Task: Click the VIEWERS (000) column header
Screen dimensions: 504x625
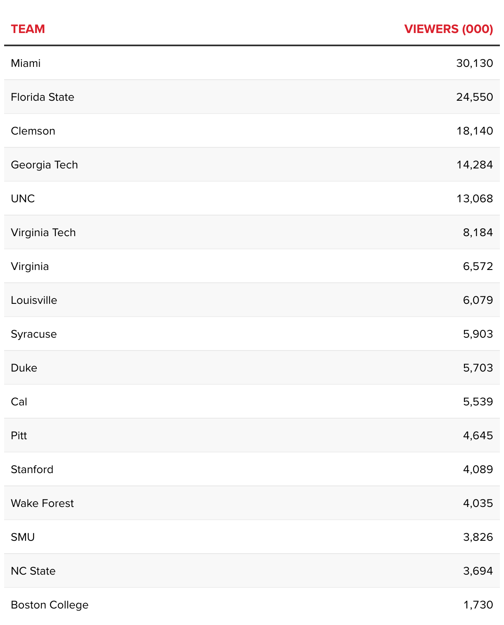Action: click(x=448, y=29)
